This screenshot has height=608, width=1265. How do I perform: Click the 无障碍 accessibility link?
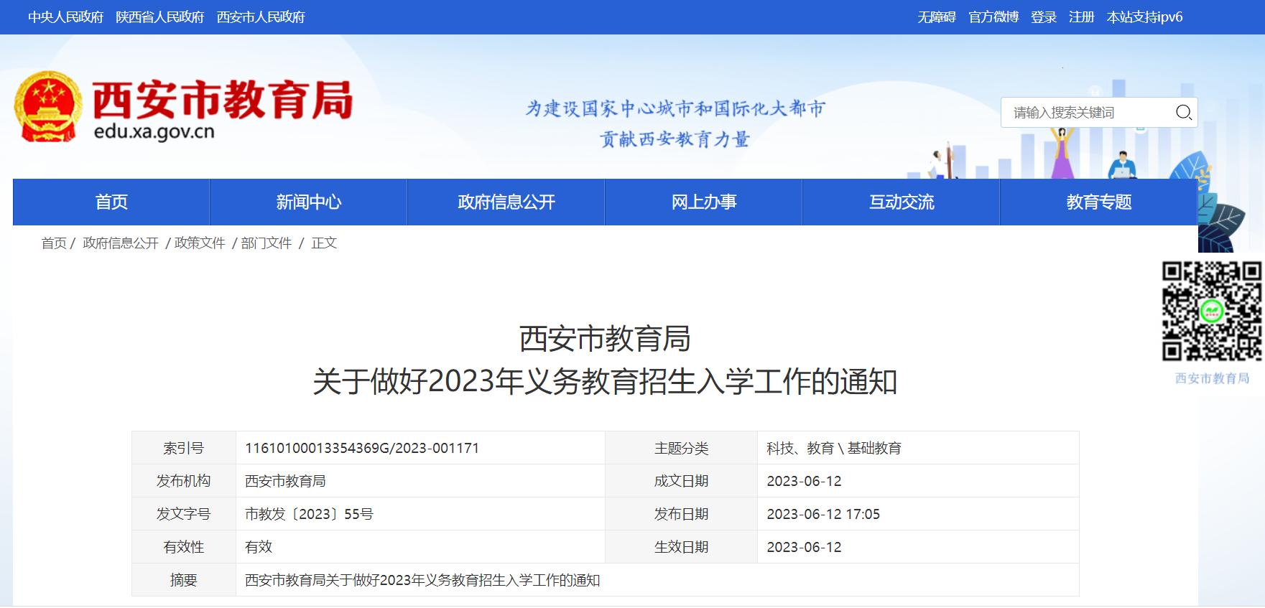[937, 17]
